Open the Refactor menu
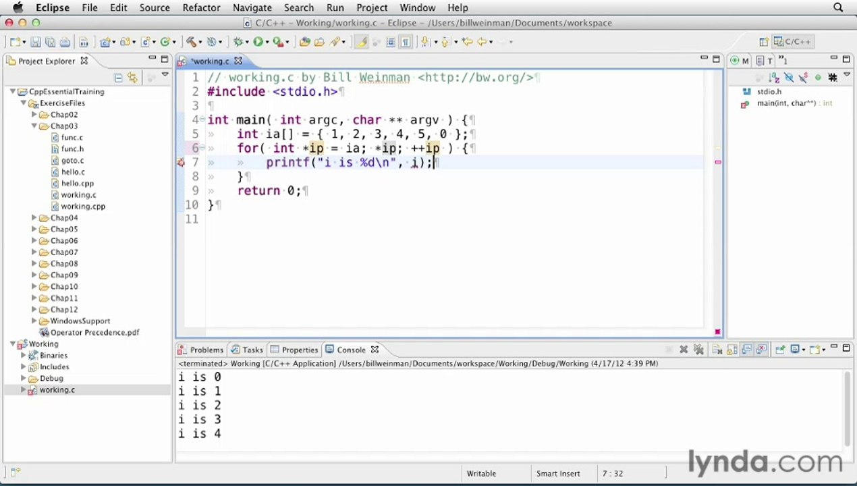 pyautogui.click(x=201, y=7)
